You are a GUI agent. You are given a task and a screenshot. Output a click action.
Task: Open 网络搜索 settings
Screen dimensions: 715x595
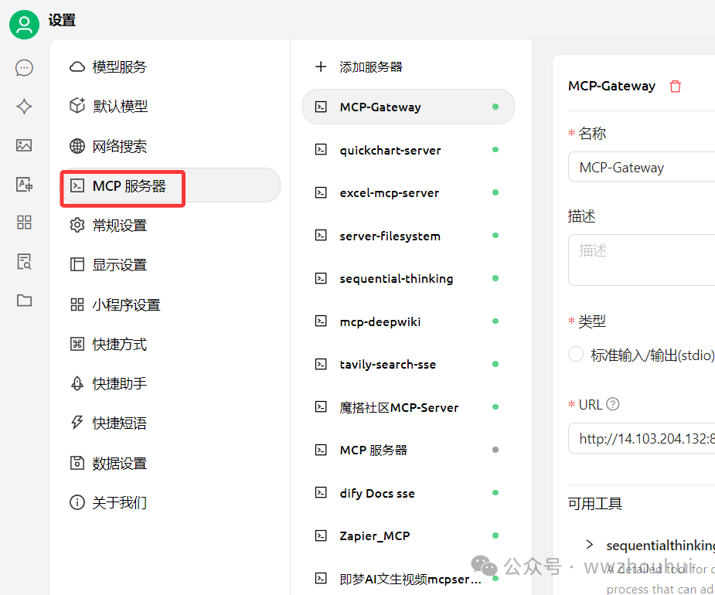click(171, 146)
